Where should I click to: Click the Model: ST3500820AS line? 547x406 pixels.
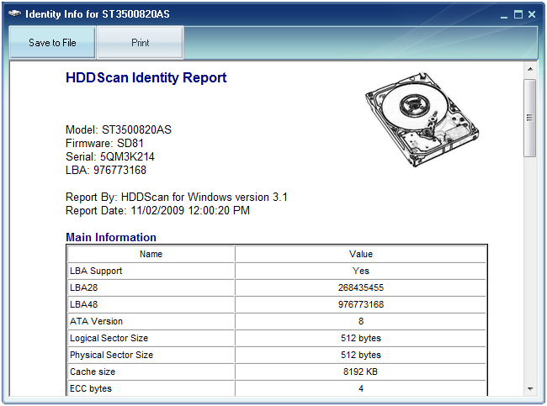119,129
